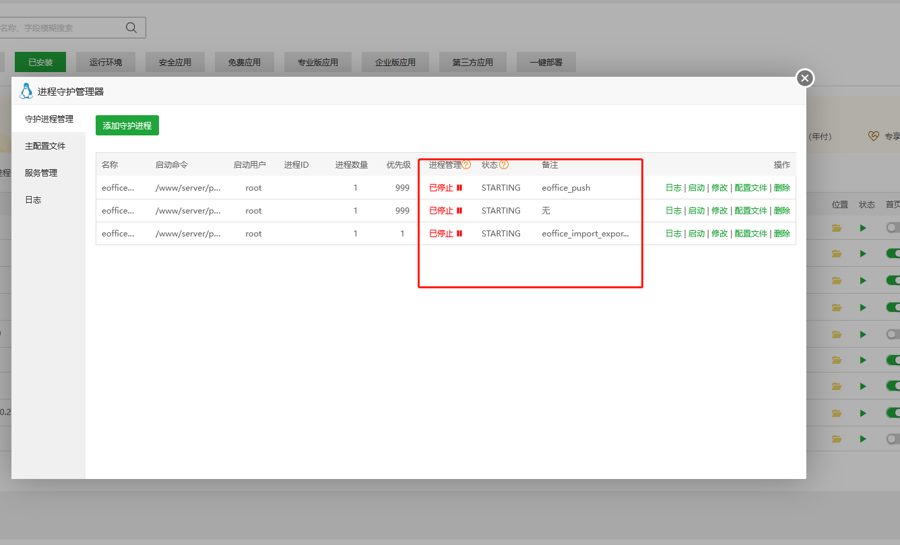Click red stopped icon in eoffice_push row
This screenshot has height=545, width=900.
click(459, 188)
